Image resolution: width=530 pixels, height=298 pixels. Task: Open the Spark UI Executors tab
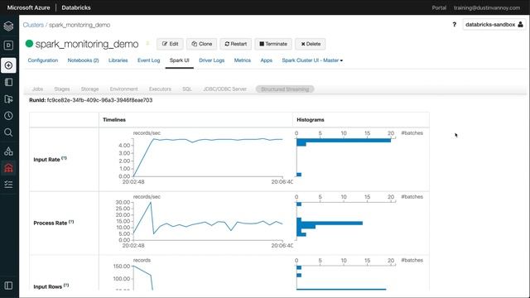[160, 89]
